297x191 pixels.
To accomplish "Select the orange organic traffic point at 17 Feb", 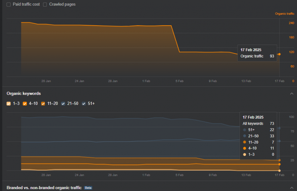I will [x=279, y=54].
